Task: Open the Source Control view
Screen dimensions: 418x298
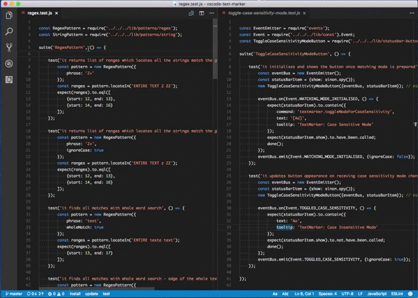Action: [9, 48]
